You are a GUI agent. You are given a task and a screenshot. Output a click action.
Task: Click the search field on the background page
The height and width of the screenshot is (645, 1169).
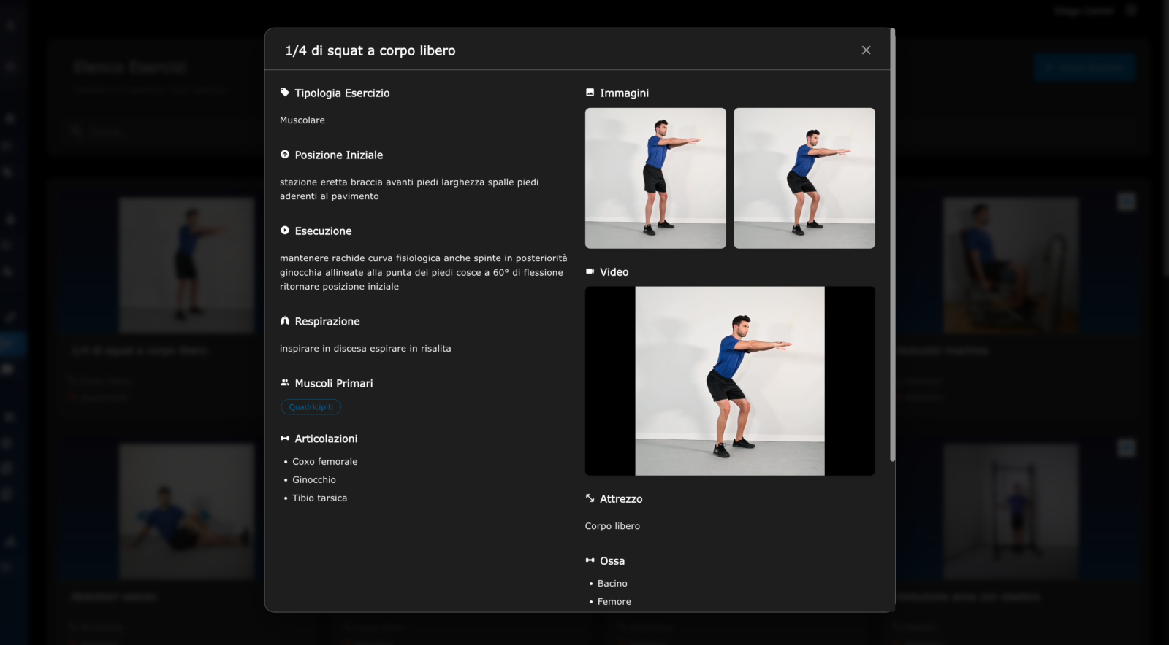157,132
